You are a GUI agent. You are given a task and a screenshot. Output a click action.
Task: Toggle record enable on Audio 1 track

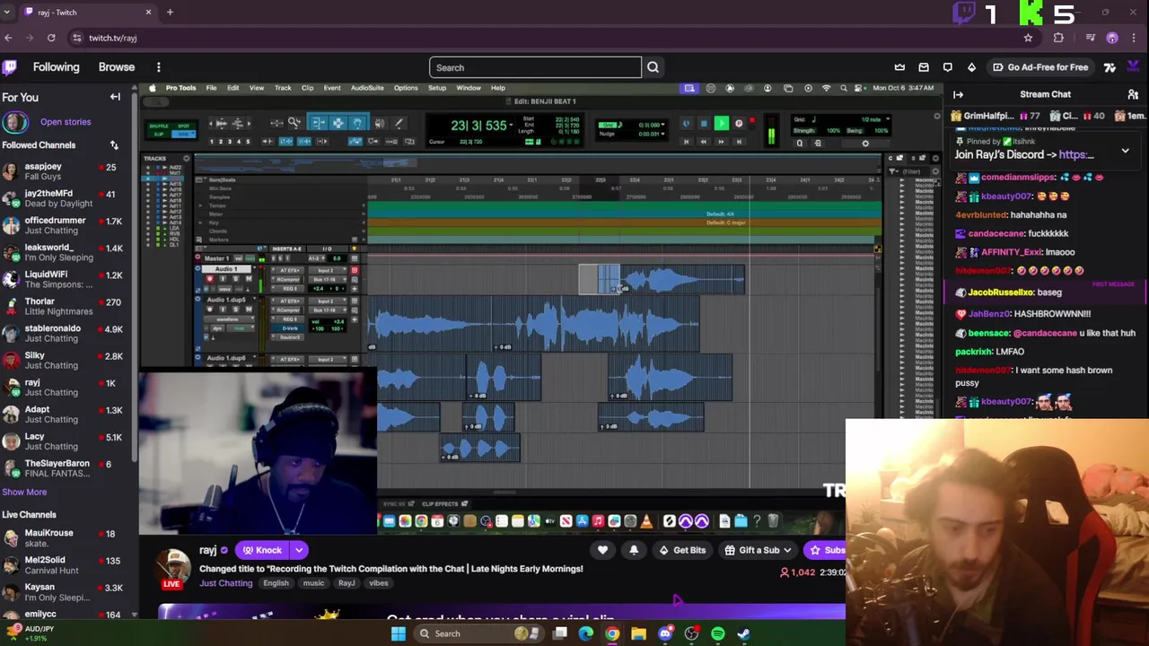(210, 279)
